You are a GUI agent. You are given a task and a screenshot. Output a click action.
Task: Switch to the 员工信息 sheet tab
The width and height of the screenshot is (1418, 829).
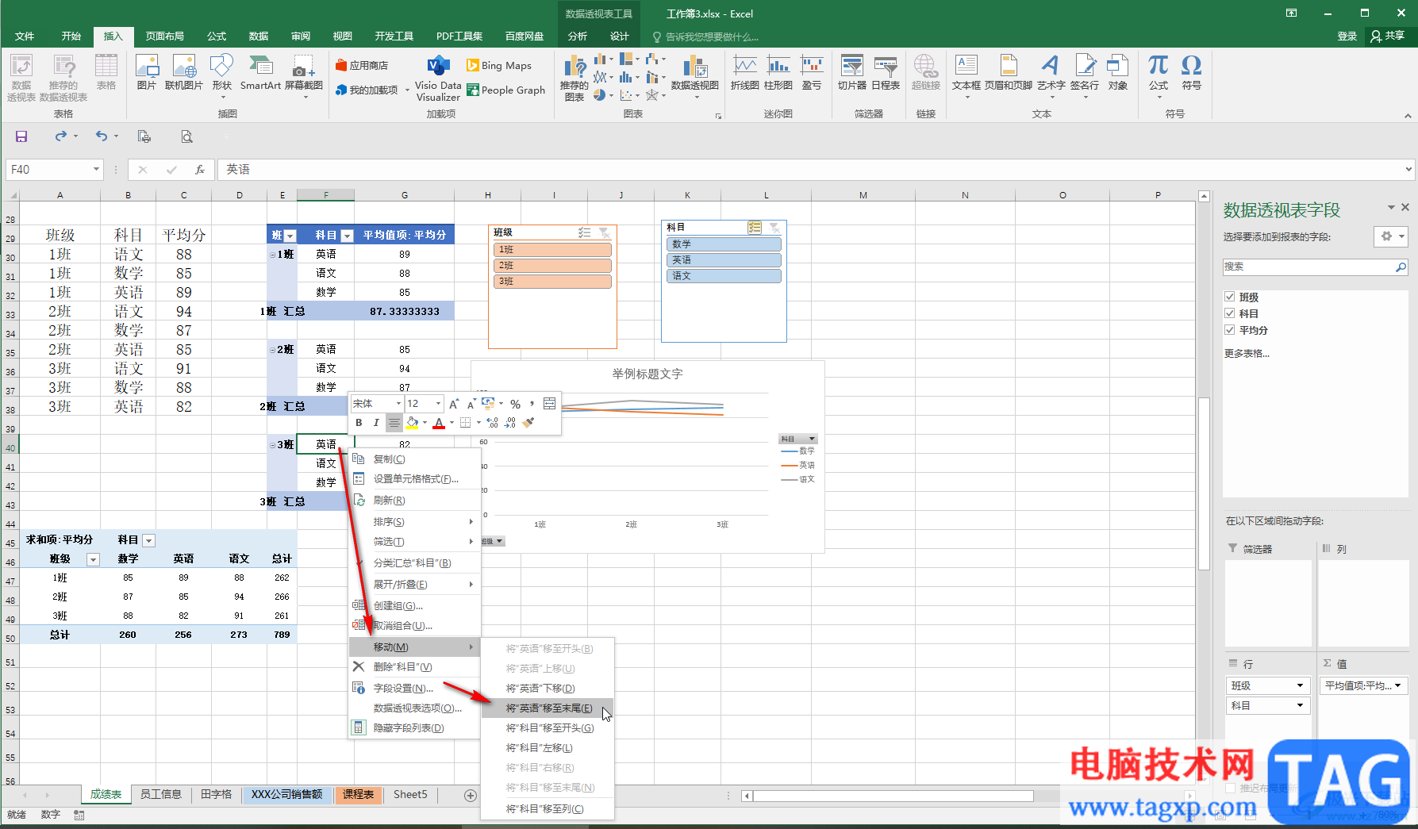(x=161, y=794)
